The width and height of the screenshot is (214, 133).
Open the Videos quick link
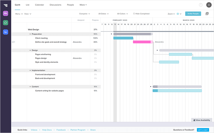coord(34,130)
